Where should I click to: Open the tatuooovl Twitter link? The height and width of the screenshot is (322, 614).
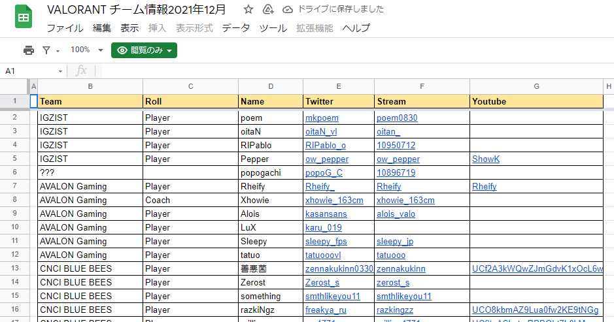pos(323,255)
